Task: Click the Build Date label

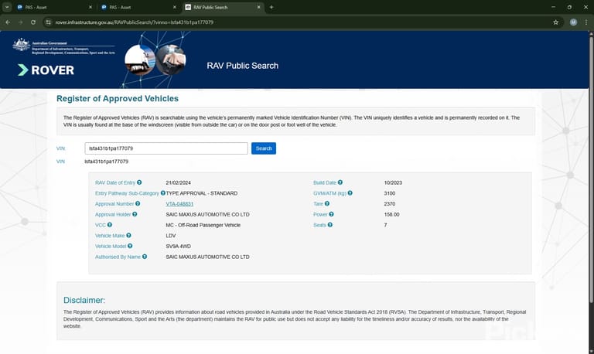Action: (x=325, y=182)
